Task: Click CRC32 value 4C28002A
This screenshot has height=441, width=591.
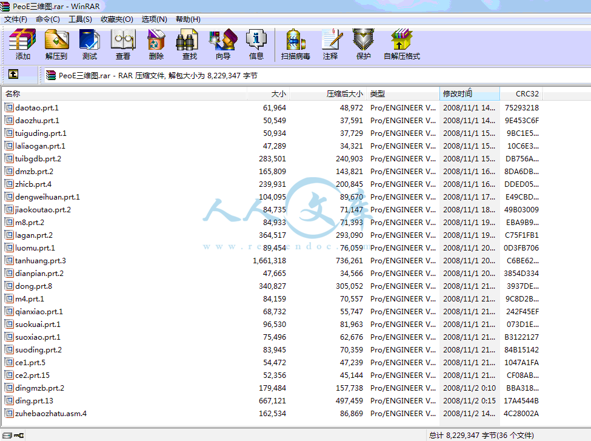Action: 521,414
